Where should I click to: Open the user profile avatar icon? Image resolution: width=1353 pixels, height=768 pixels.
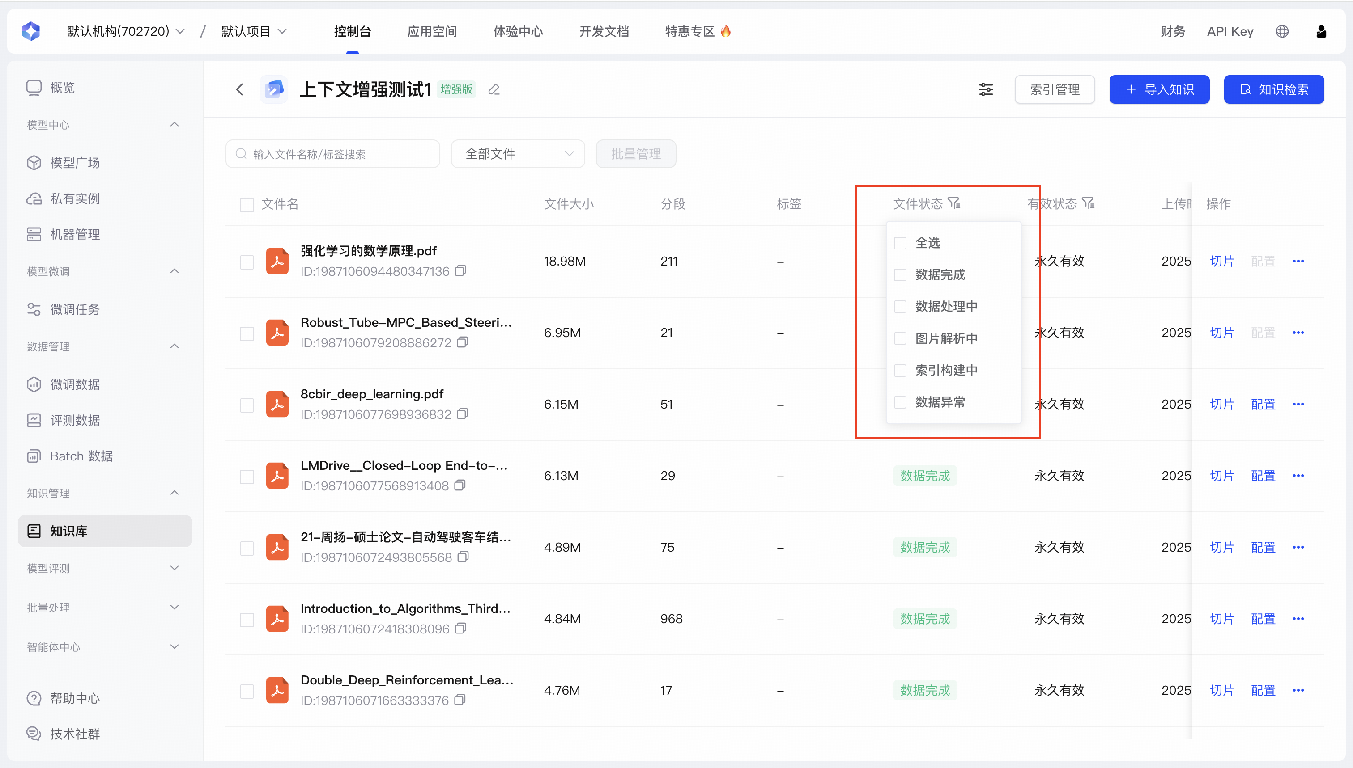coord(1321,32)
